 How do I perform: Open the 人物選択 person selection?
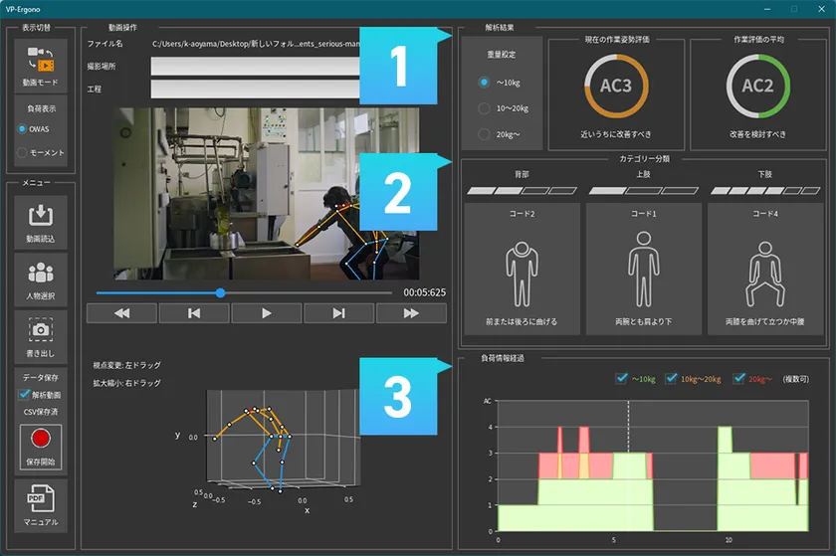[x=41, y=279]
